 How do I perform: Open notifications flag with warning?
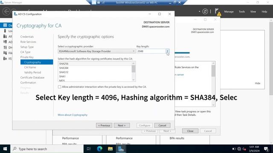point(218,12)
